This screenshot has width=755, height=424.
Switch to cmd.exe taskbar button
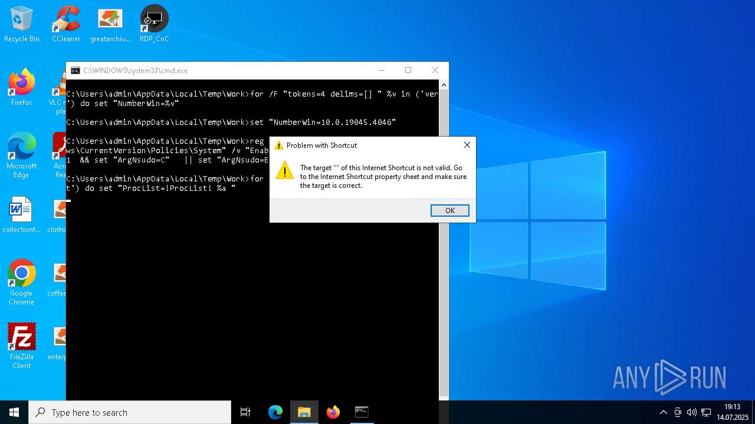(x=362, y=412)
